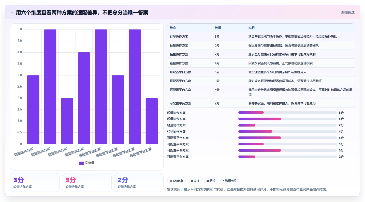Click the footer note starting with 雷达图用于揭示

tap(247, 189)
